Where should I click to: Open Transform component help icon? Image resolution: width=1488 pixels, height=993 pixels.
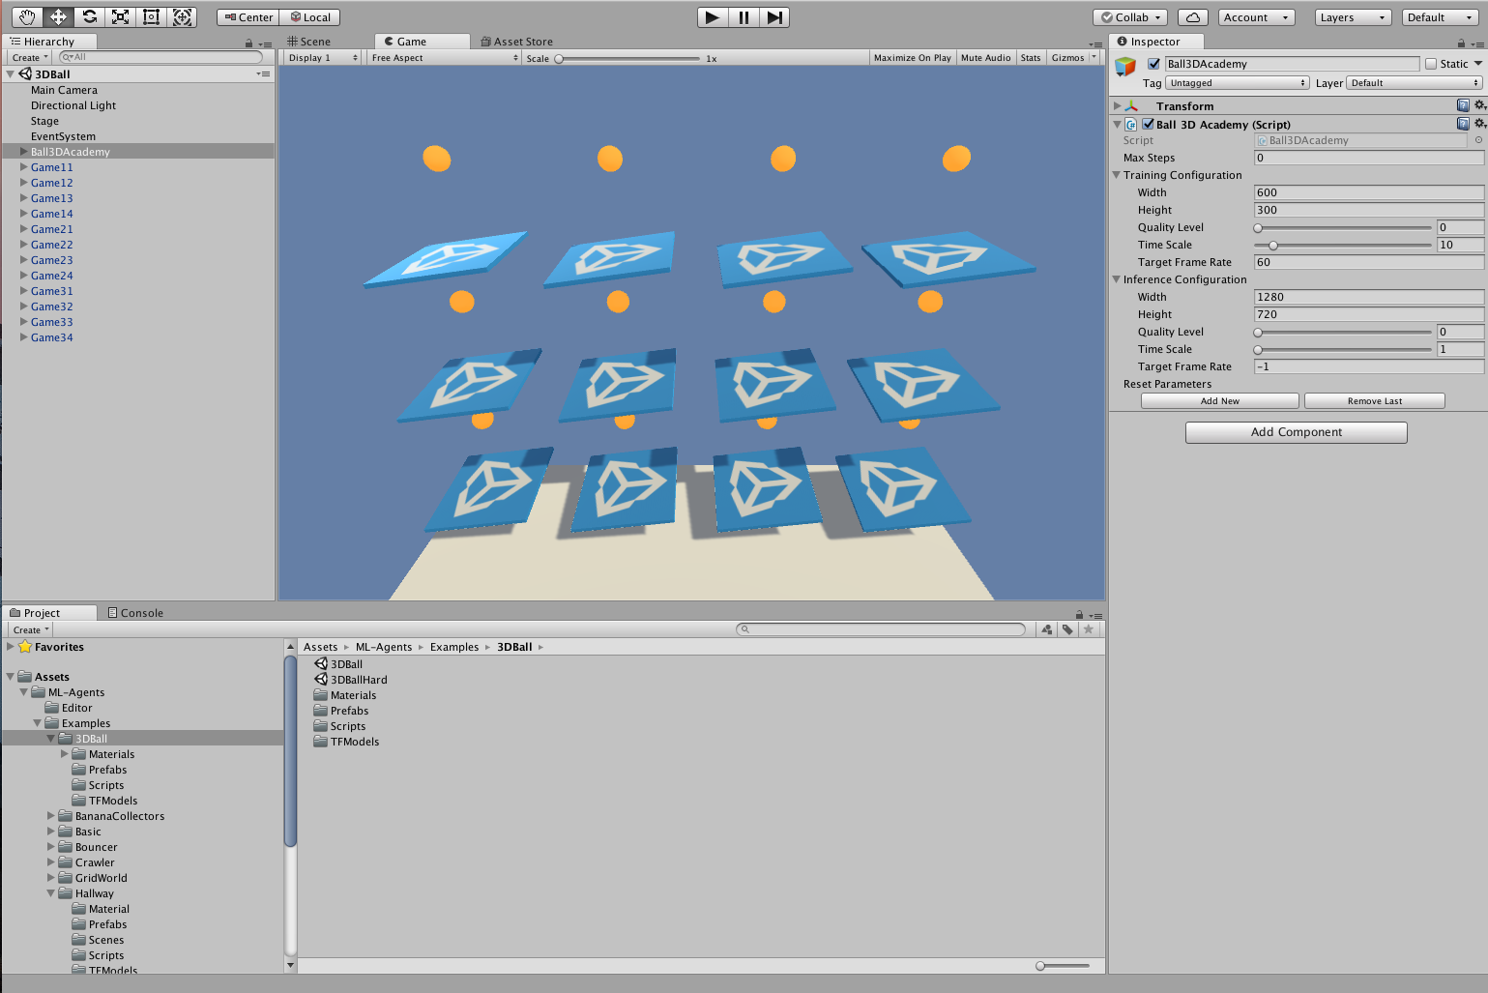(x=1463, y=105)
